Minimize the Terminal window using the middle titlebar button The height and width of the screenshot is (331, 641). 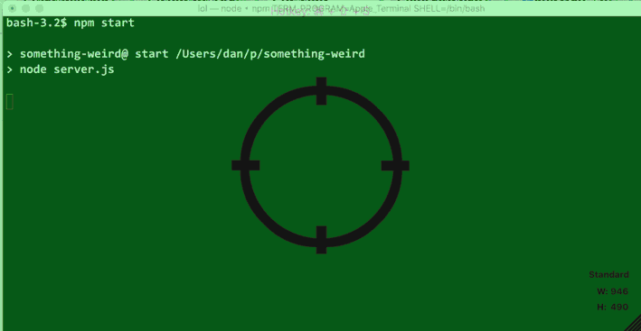pos(25,8)
